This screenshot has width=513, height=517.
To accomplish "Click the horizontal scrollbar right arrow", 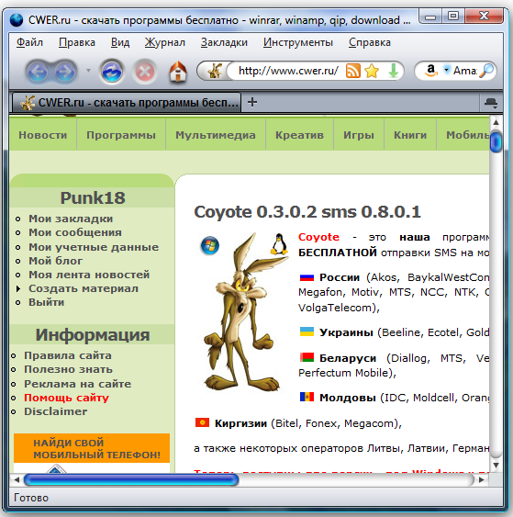I will coord(482,479).
